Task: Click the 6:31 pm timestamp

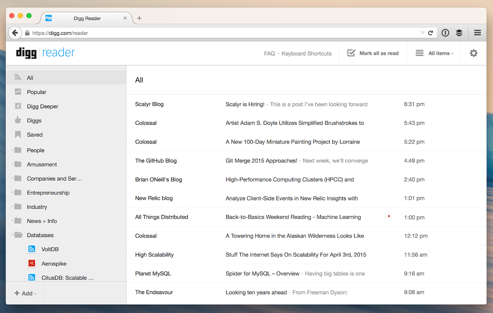Action: tap(414, 104)
